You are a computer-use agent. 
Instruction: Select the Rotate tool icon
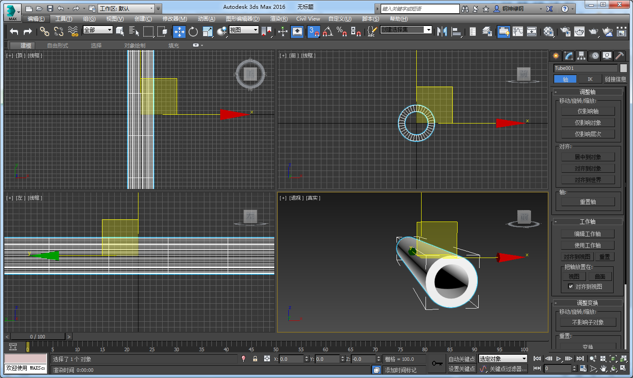[193, 31]
